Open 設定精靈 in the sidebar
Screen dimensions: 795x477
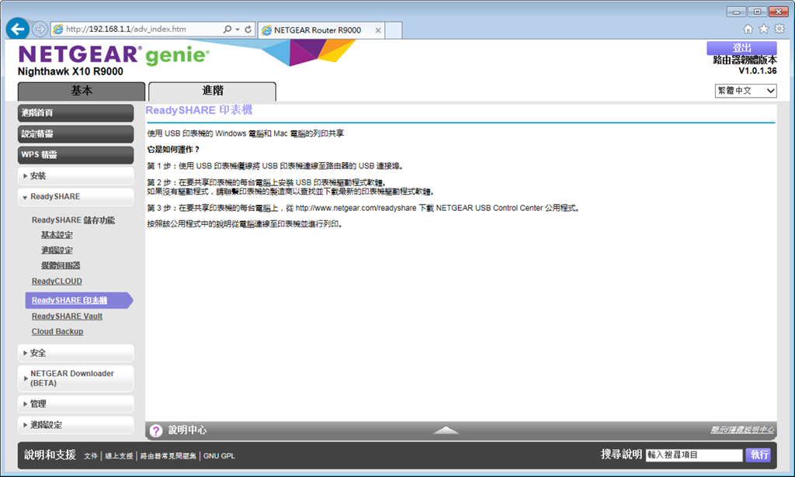tap(75, 133)
